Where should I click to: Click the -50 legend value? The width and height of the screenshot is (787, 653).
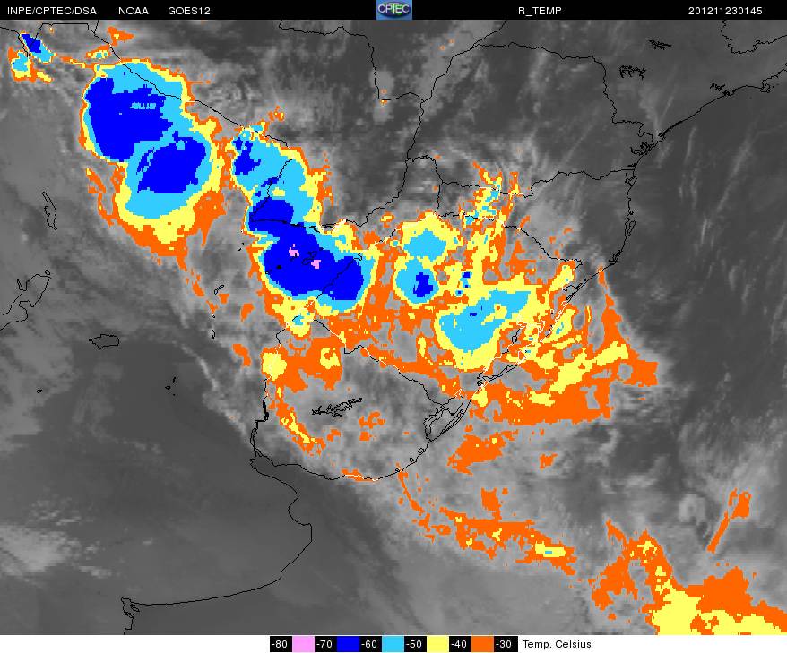pyautogui.click(x=415, y=644)
